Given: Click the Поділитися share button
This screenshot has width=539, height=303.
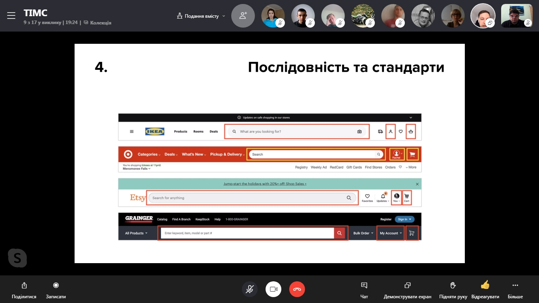Looking at the screenshot, I should [x=24, y=290].
